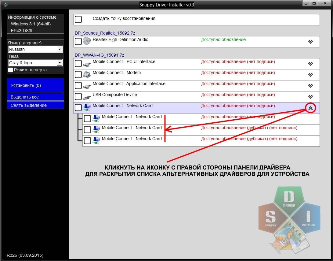Check Mobile Connect - PC UI Interface driver

[x=78, y=63]
